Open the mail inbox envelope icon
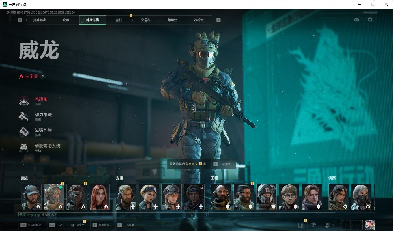This screenshot has height=231, width=393. click(357, 20)
